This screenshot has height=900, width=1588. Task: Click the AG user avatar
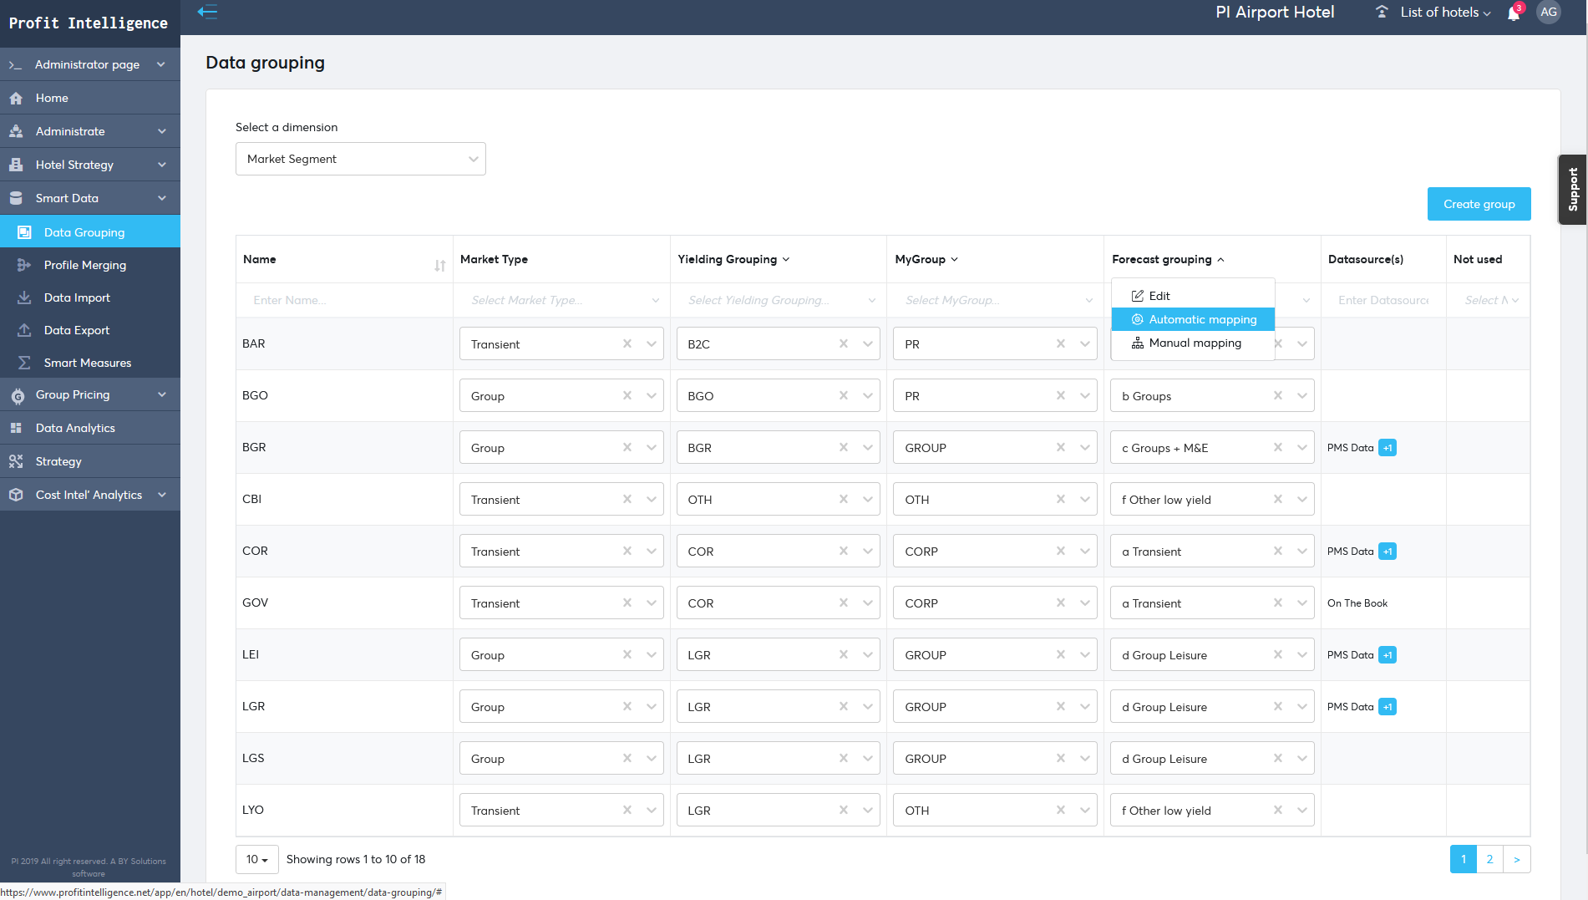(x=1548, y=13)
